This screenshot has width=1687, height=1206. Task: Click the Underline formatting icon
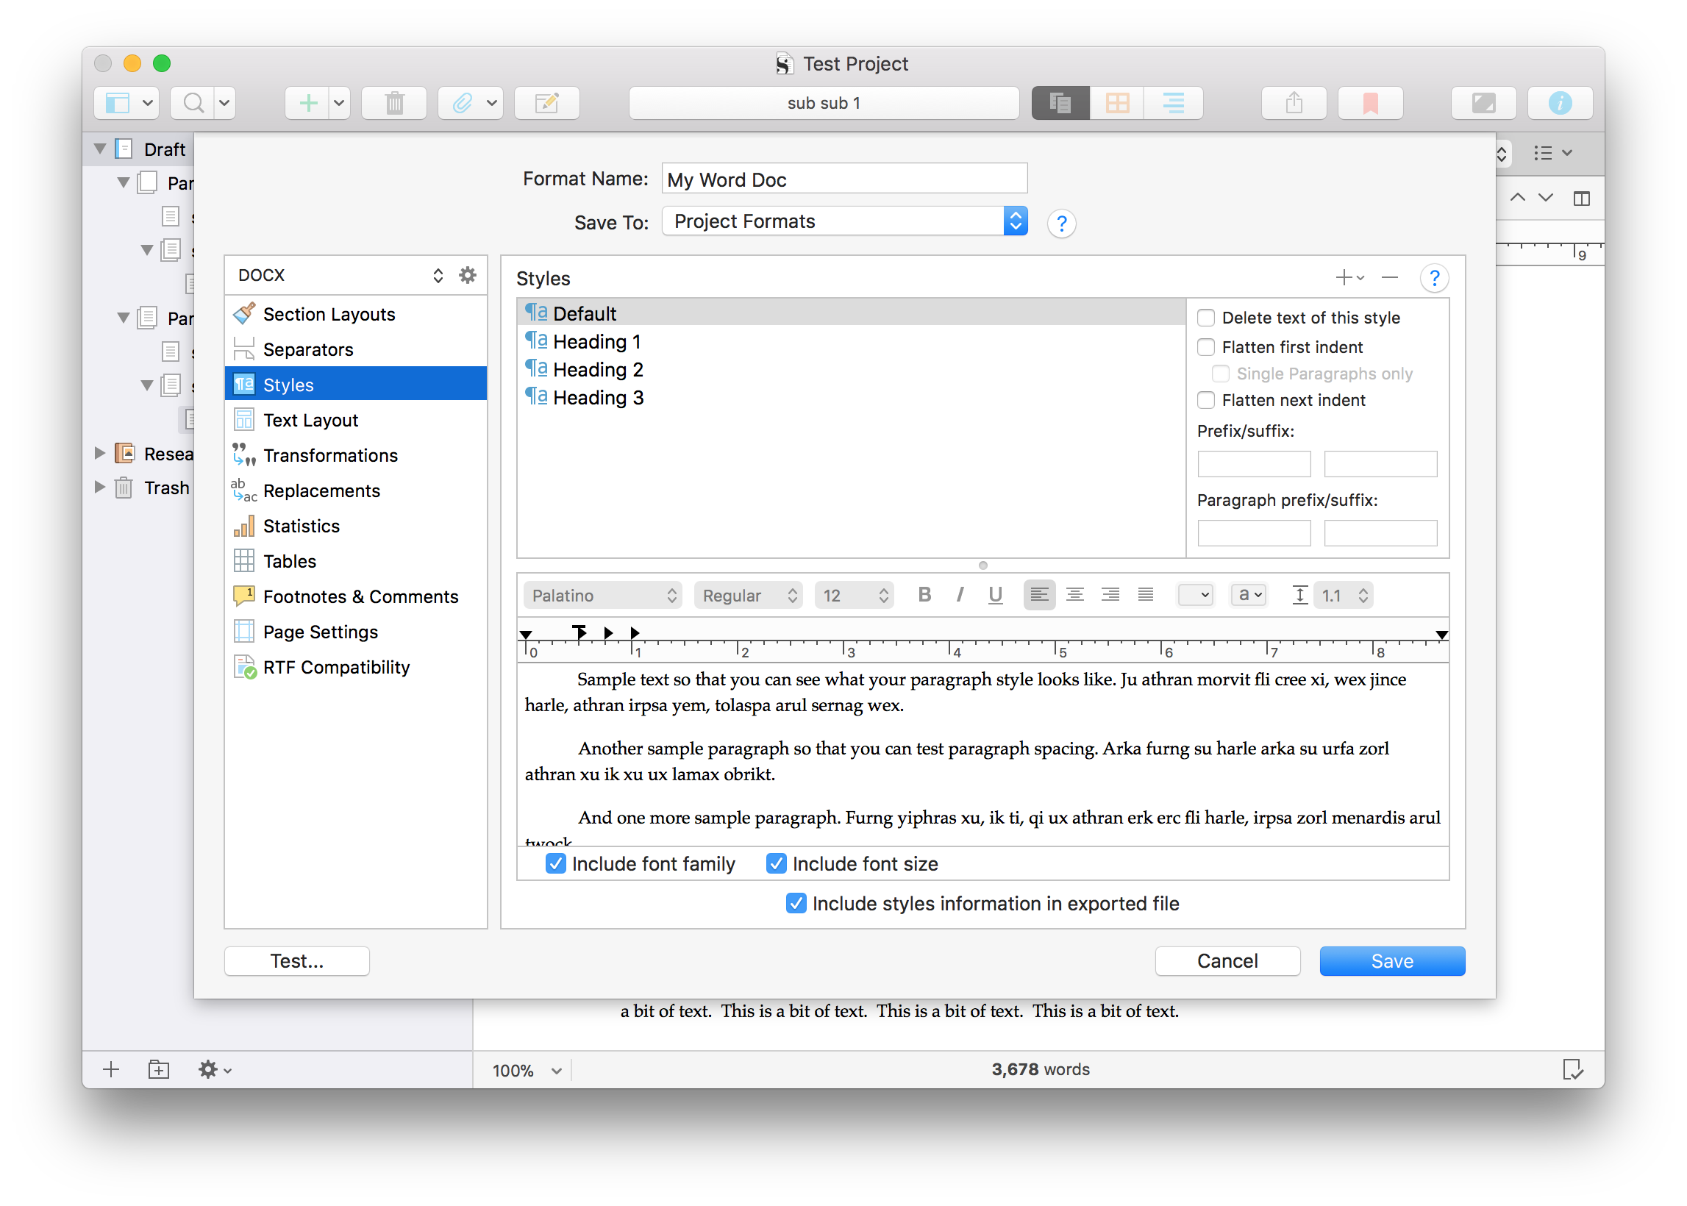995,595
